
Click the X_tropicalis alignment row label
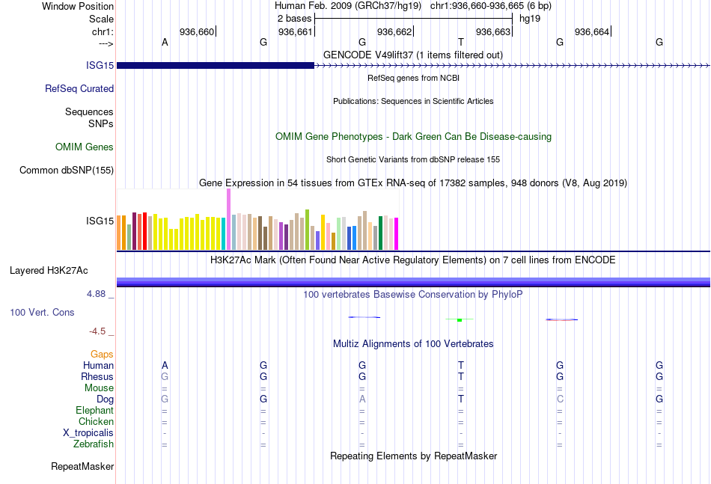coord(88,433)
